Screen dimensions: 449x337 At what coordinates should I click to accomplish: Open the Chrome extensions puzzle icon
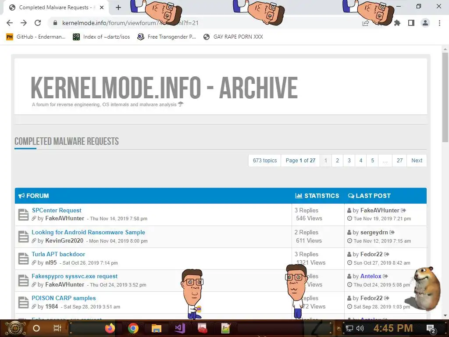pyautogui.click(x=397, y=23)
